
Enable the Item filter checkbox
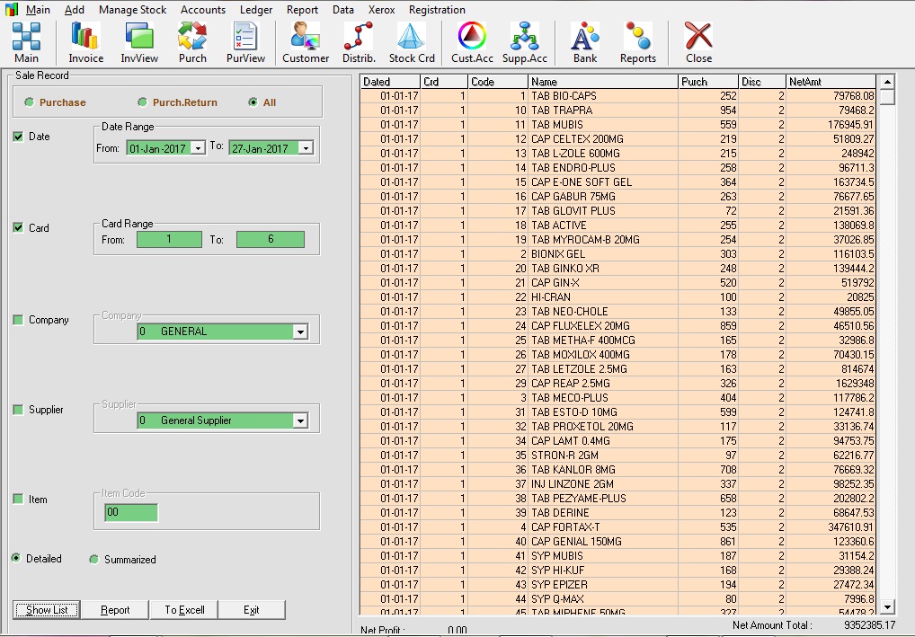18,499
